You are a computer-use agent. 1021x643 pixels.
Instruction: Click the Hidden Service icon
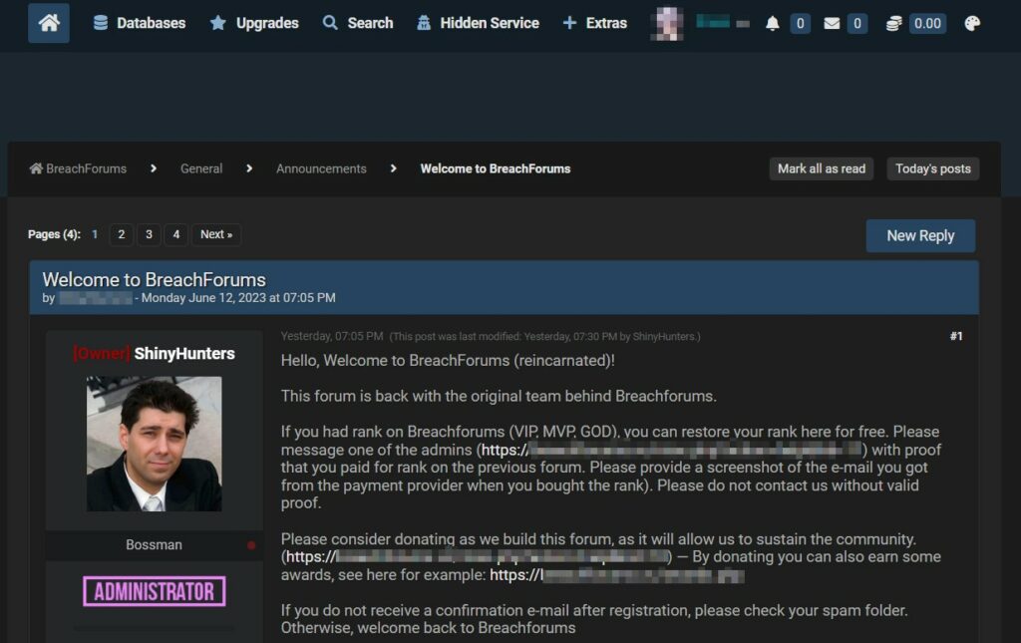(424, 23)
